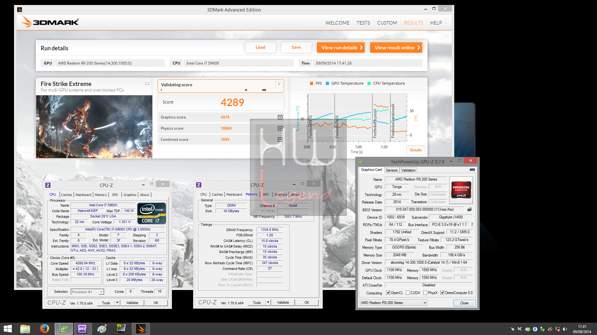
Task: Click the Radeon Graphics logo in GPU-Z
Action: click(x=461, y=190)
